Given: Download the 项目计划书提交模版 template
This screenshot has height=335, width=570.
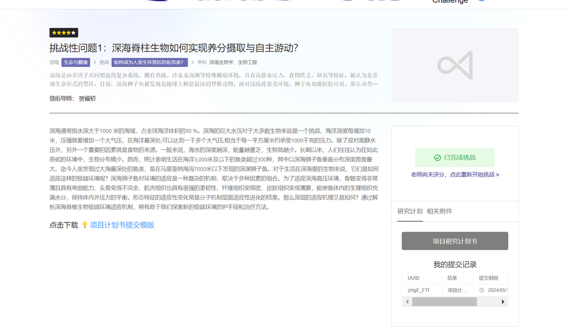Looking at the screenshot, I should (122, 225).
